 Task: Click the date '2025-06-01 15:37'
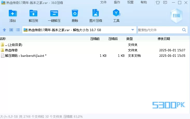click(172, 50)
